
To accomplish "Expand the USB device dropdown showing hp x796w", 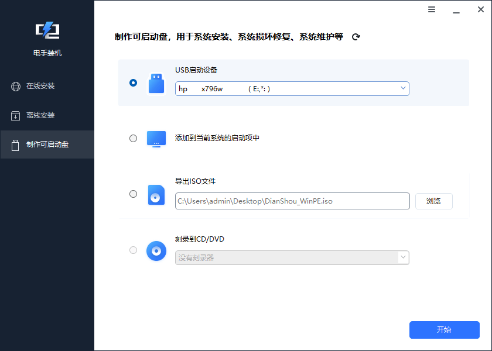I will click(x=292, y=88).
